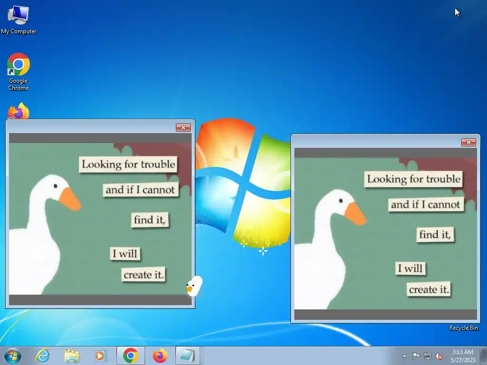Show hidden tray icons arrow
This screenshot has width=487, height=365.
404,356
